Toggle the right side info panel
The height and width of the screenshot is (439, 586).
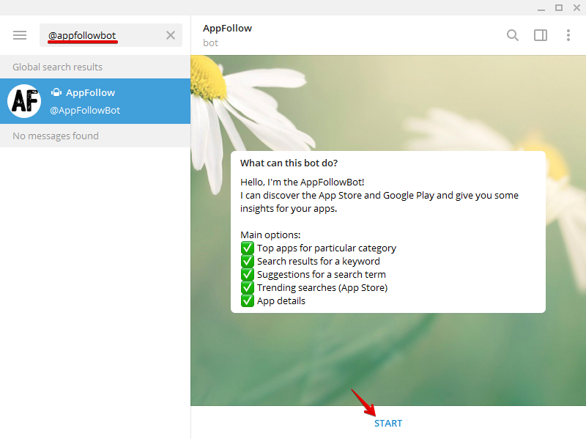coord(541,35)
